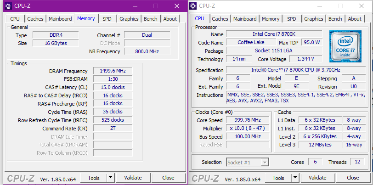373x185 pixels.
Task: Open Tools dropdown arrow in right window
Action: click(x=295, y=178)
